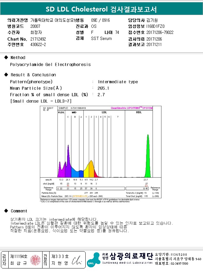Click the yellow-orange LDL peak in chart
Image resolution: width=203 pixels, height=272 pixels.
(x=91, y=169)
